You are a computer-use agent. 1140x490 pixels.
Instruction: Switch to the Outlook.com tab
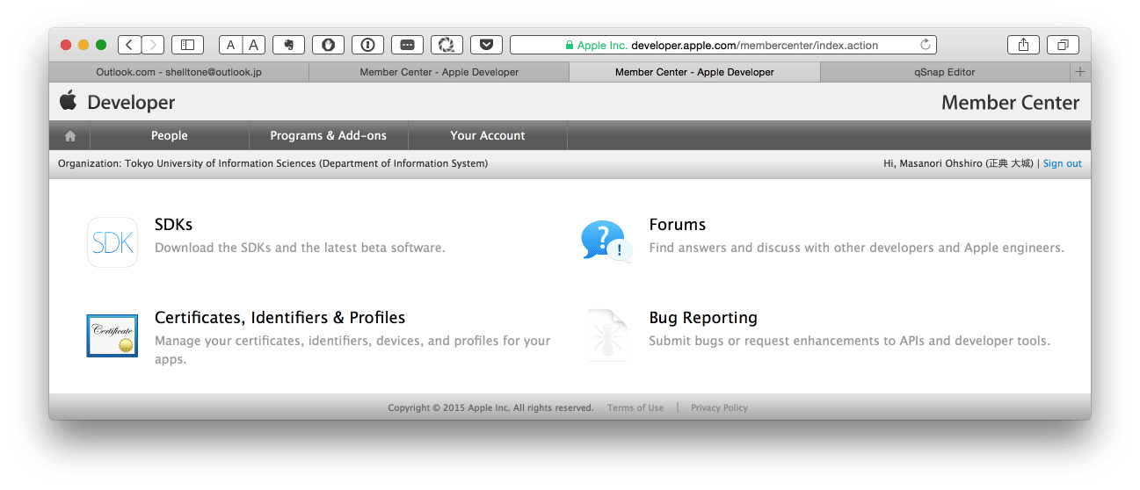(179, 72)
